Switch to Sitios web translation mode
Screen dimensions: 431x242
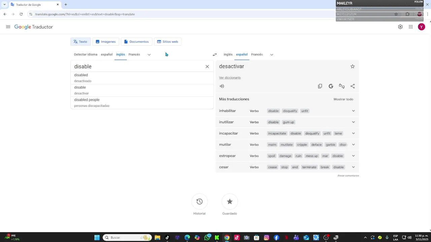tap(168, 42)
